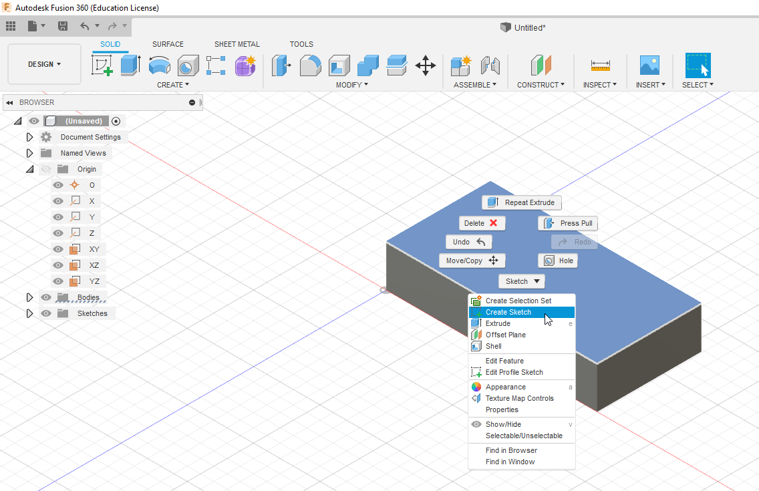Activate the root component radio button
Image resolution: width=759 pixels, height=491 pixels.
click(x=116, y=121)
